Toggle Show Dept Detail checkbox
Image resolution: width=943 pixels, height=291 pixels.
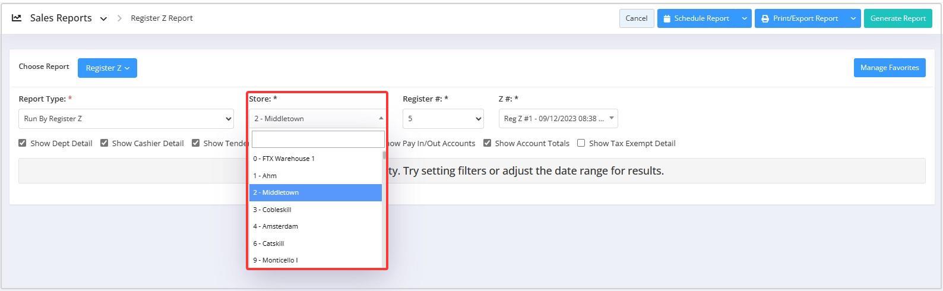click(x=23, y=143)
